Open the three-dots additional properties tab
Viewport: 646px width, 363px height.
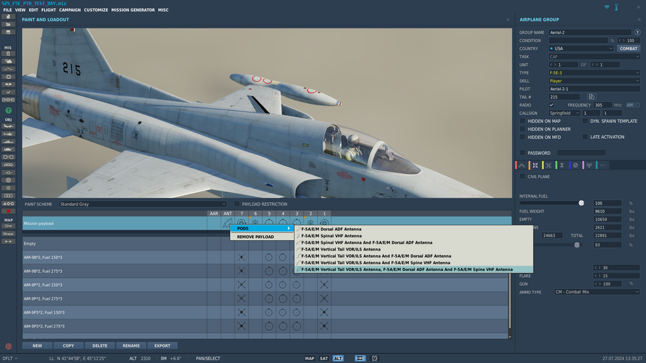602,165
